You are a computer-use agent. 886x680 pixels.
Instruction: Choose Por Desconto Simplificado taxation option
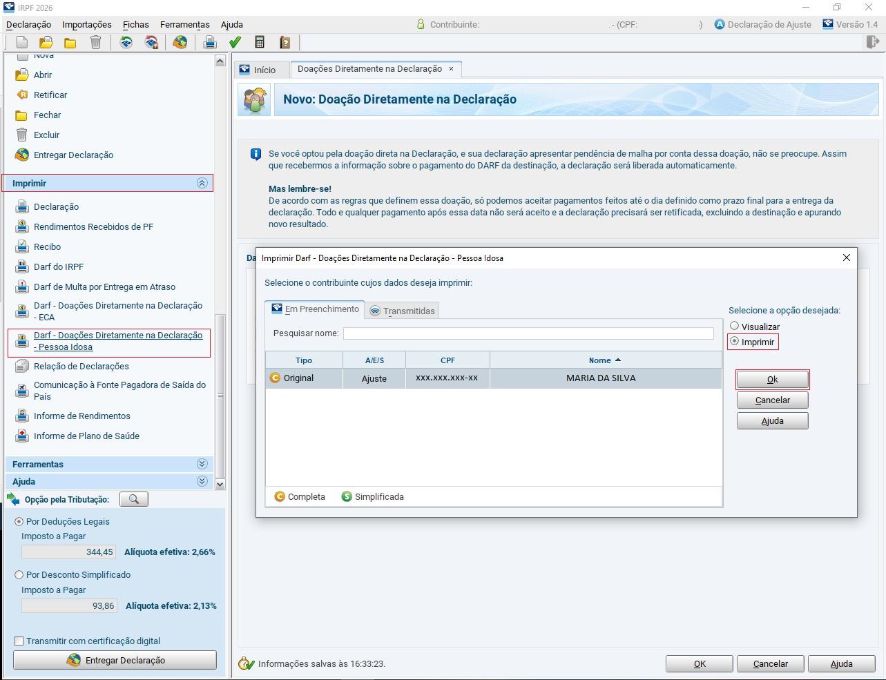point(19,574)
